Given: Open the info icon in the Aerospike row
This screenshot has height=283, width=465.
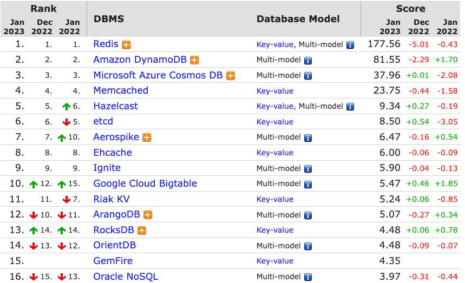Looking at the screenshot, I should [x=308, y=138].
